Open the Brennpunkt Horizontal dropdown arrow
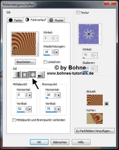Viewport: 119px width, 150px height. coord(59,95)
